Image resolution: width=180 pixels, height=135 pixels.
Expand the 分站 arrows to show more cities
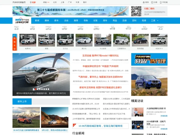point(48,2)
